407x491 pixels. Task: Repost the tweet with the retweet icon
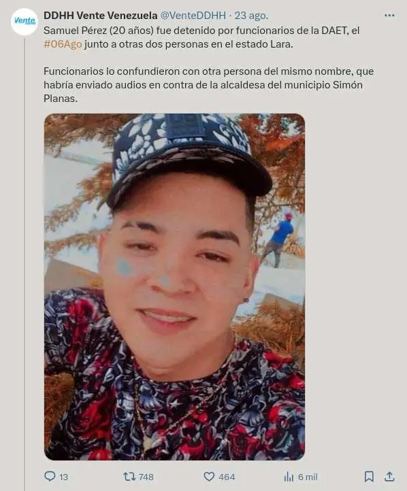129,477
